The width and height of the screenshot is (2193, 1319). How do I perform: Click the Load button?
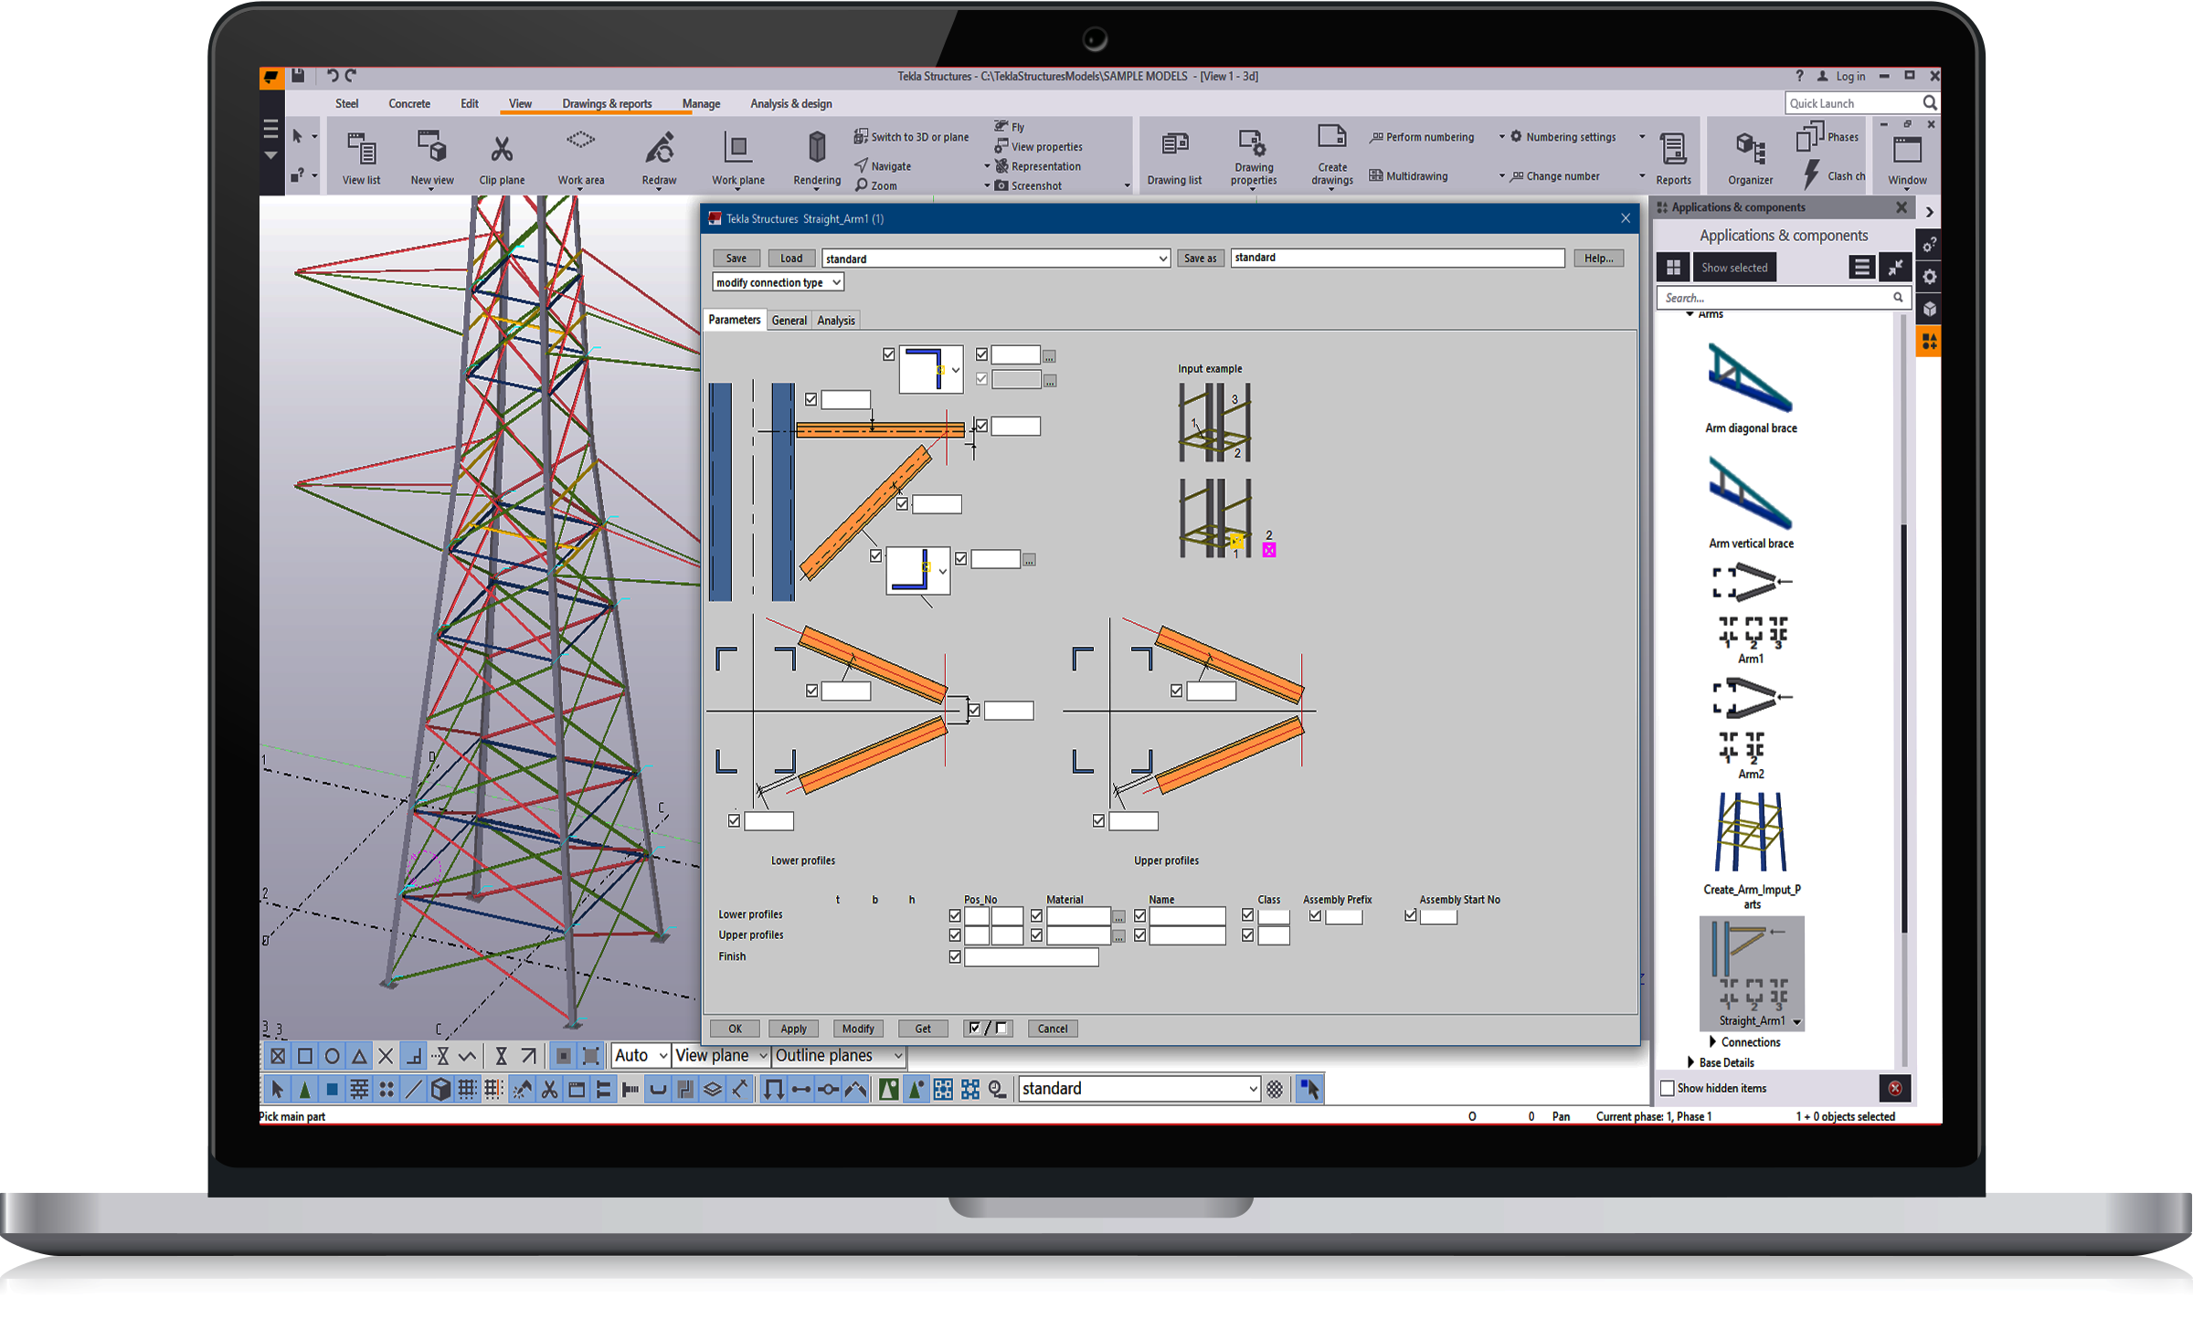[x=791, y=259]
